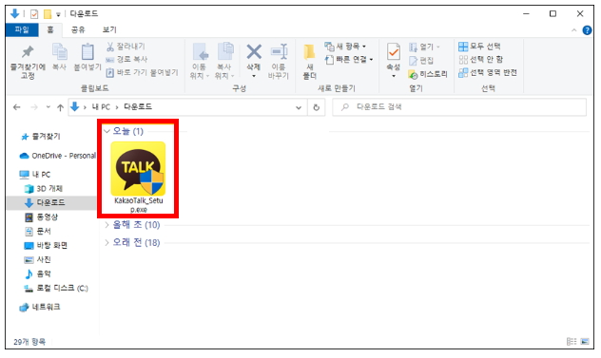Open Delete (삭제) dropdown arrow

pyautogui.click(x=253, y=76)
